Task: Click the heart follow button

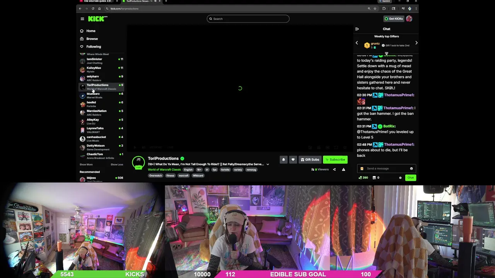Action: click(x=293, y=159)
